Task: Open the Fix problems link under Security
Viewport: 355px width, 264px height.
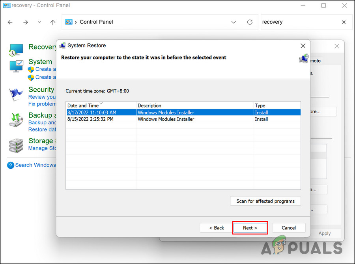Action: [42, 104]
